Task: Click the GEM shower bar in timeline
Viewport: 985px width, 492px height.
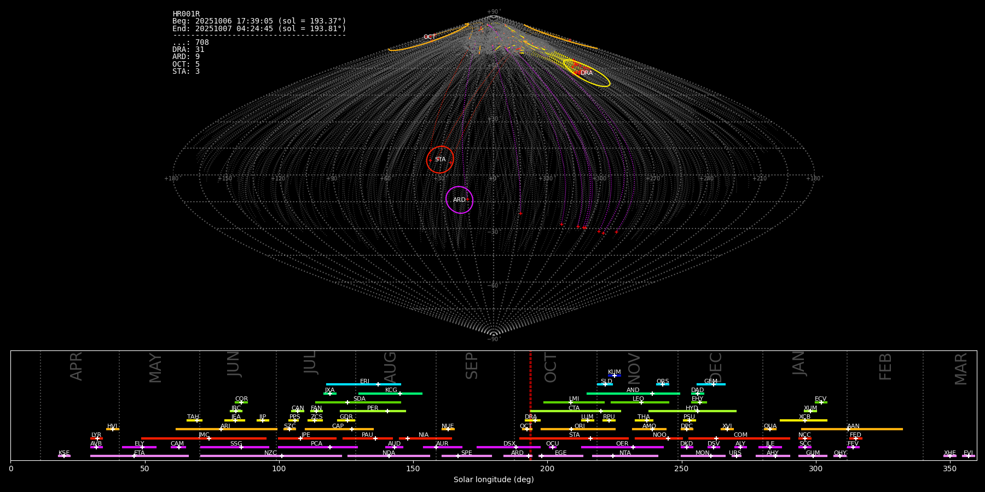Action: (711, 384)
